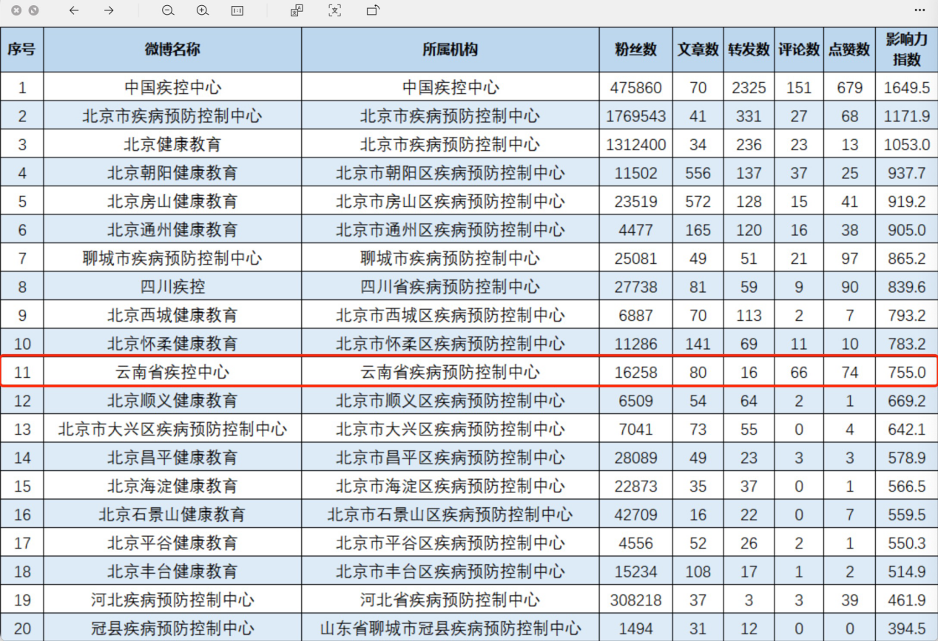Select influence index 1649.5

[x=906, y=87]
